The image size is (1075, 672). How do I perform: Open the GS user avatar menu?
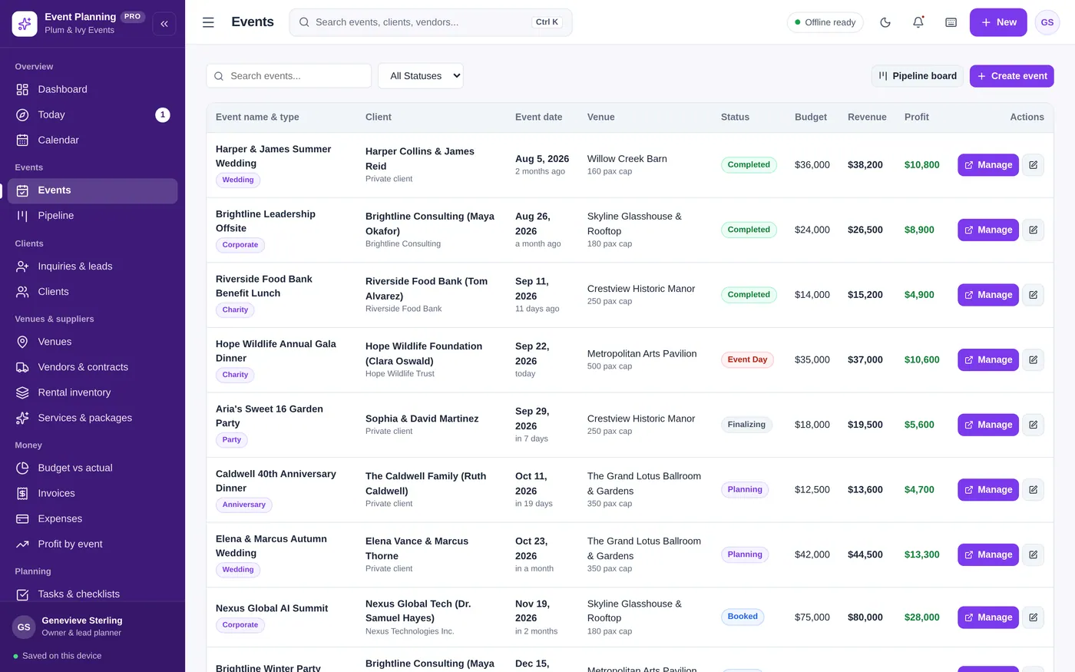(1047, 22)
